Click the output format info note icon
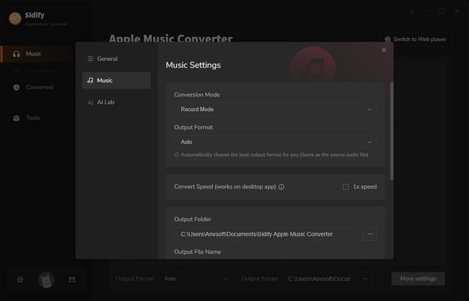The height and width of the screenshot is (301, 469). click(177, 155)
